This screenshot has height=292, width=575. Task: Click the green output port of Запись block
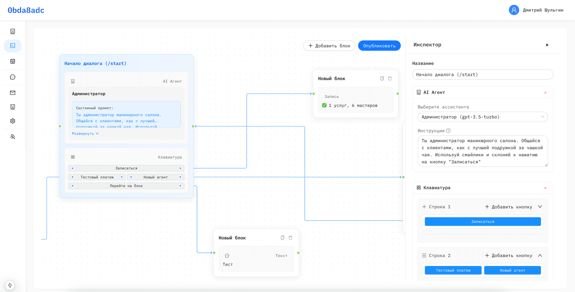click(398, 94)
